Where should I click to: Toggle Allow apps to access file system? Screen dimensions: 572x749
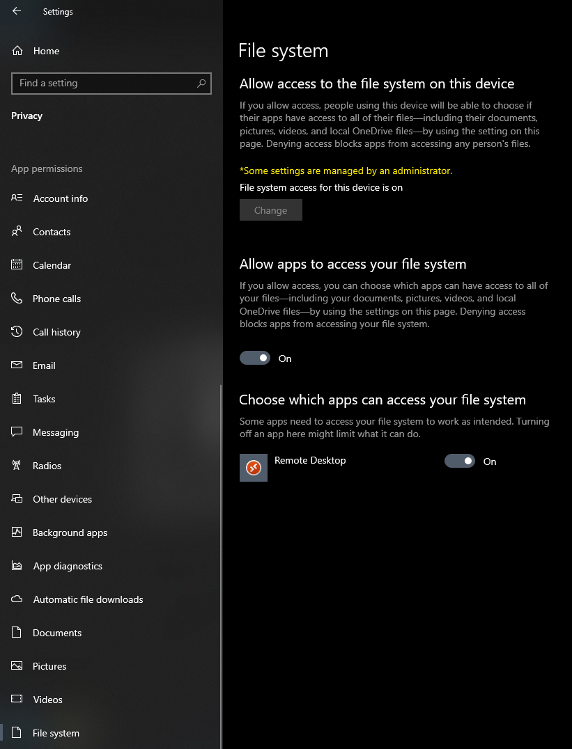click(x=255, y=358)
